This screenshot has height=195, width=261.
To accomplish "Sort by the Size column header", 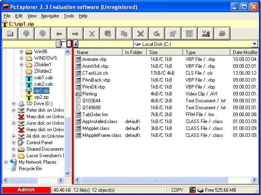I will 165,52.
